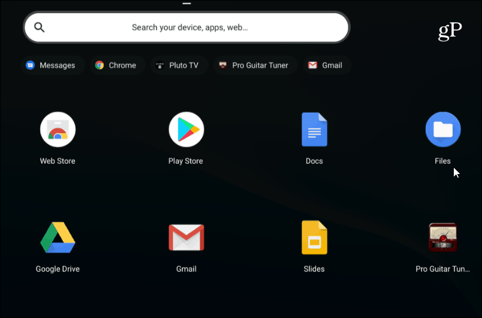Screen dimensions: 482x318
Task: Launch the Play Store app
Action: coord(186,130)
